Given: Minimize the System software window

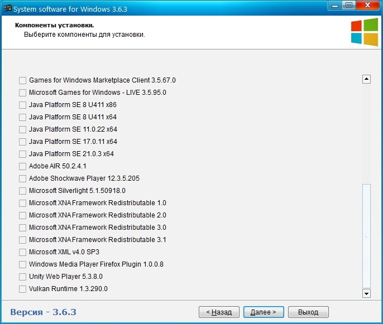Looking at the screenshot, I should [x=335, y=6].
